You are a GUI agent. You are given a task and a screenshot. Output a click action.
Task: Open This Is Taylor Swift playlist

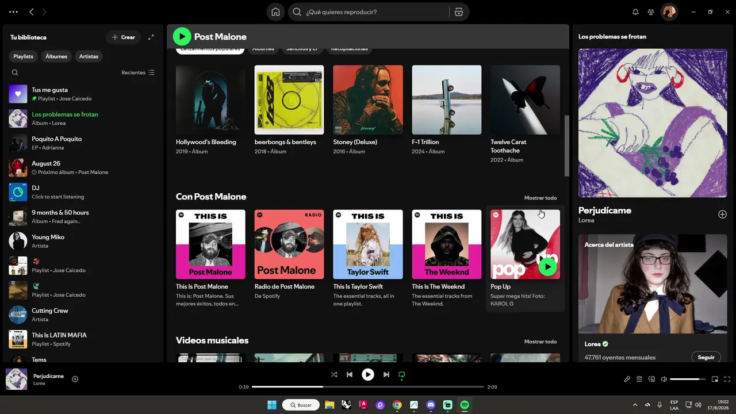368,259
